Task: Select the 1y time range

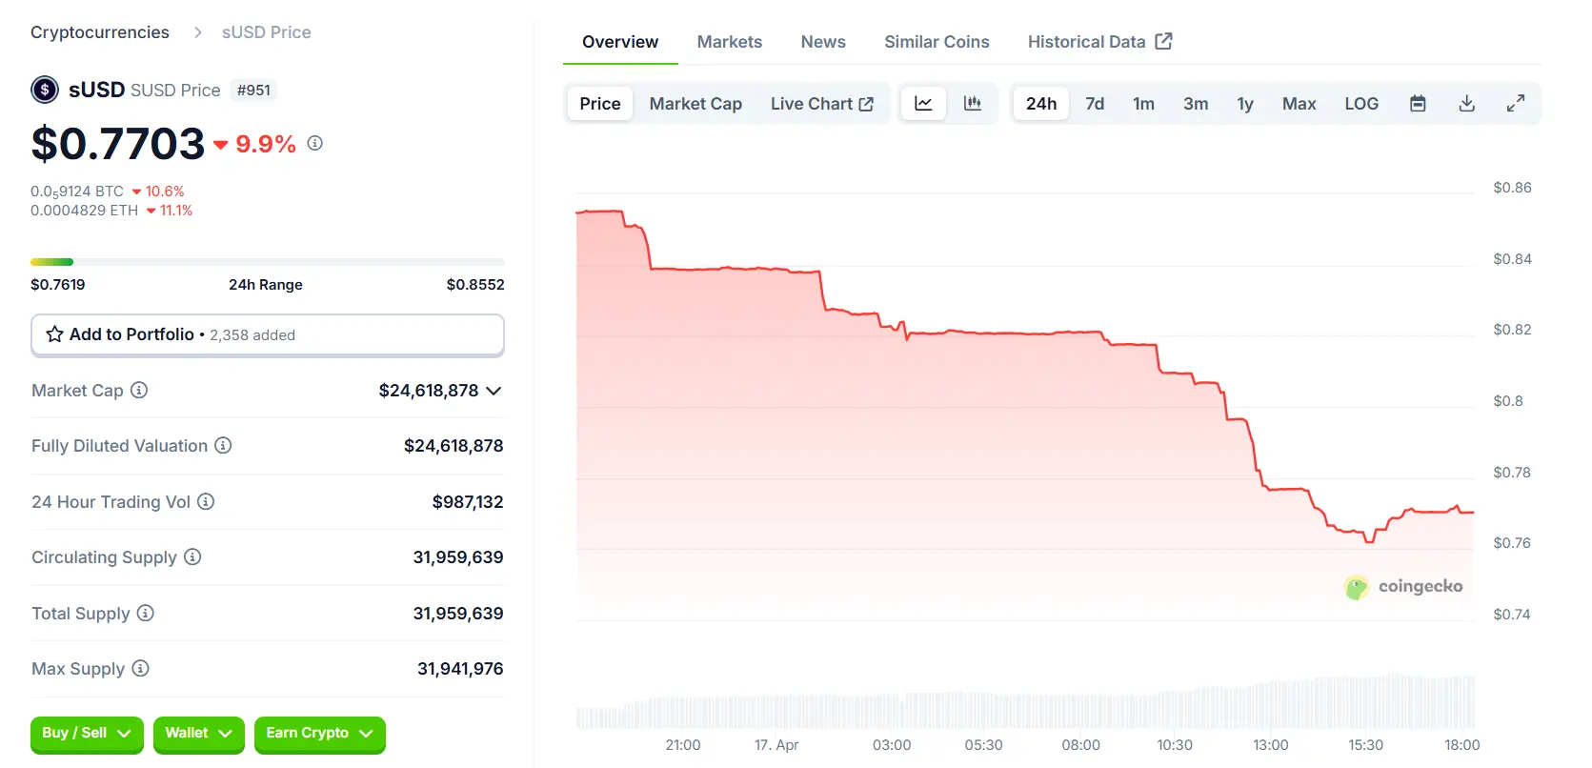Action: [x=1245, y=103]
